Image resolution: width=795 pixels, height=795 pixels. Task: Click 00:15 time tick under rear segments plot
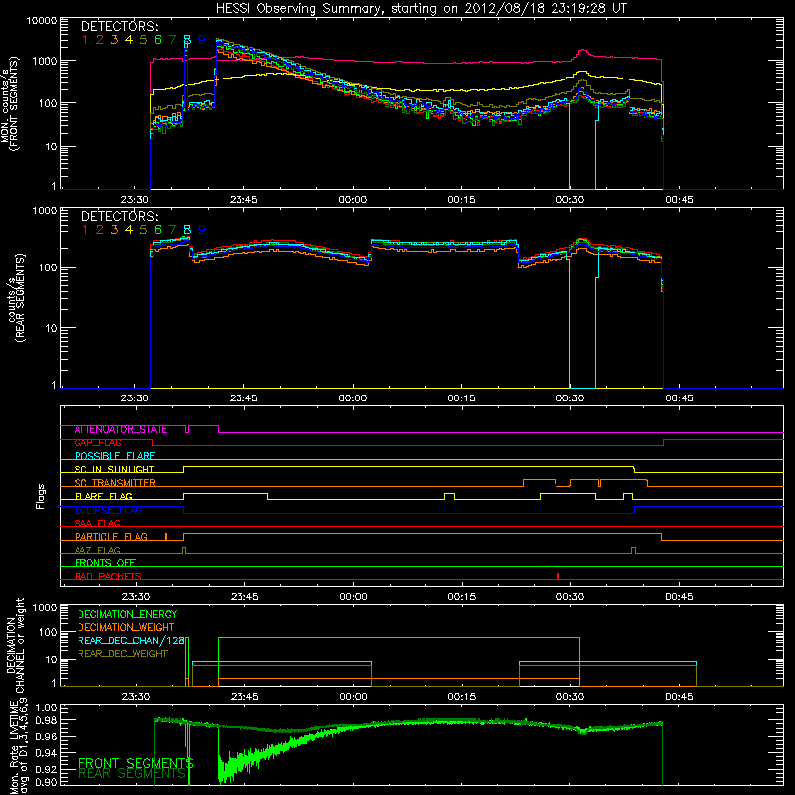tap(461, 398)
